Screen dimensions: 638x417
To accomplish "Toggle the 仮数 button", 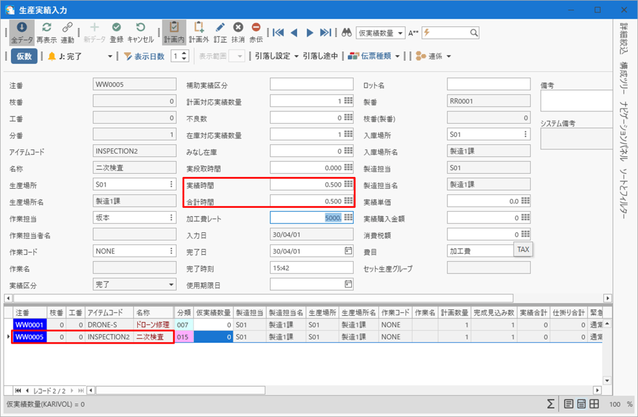I will coord(24,56).
